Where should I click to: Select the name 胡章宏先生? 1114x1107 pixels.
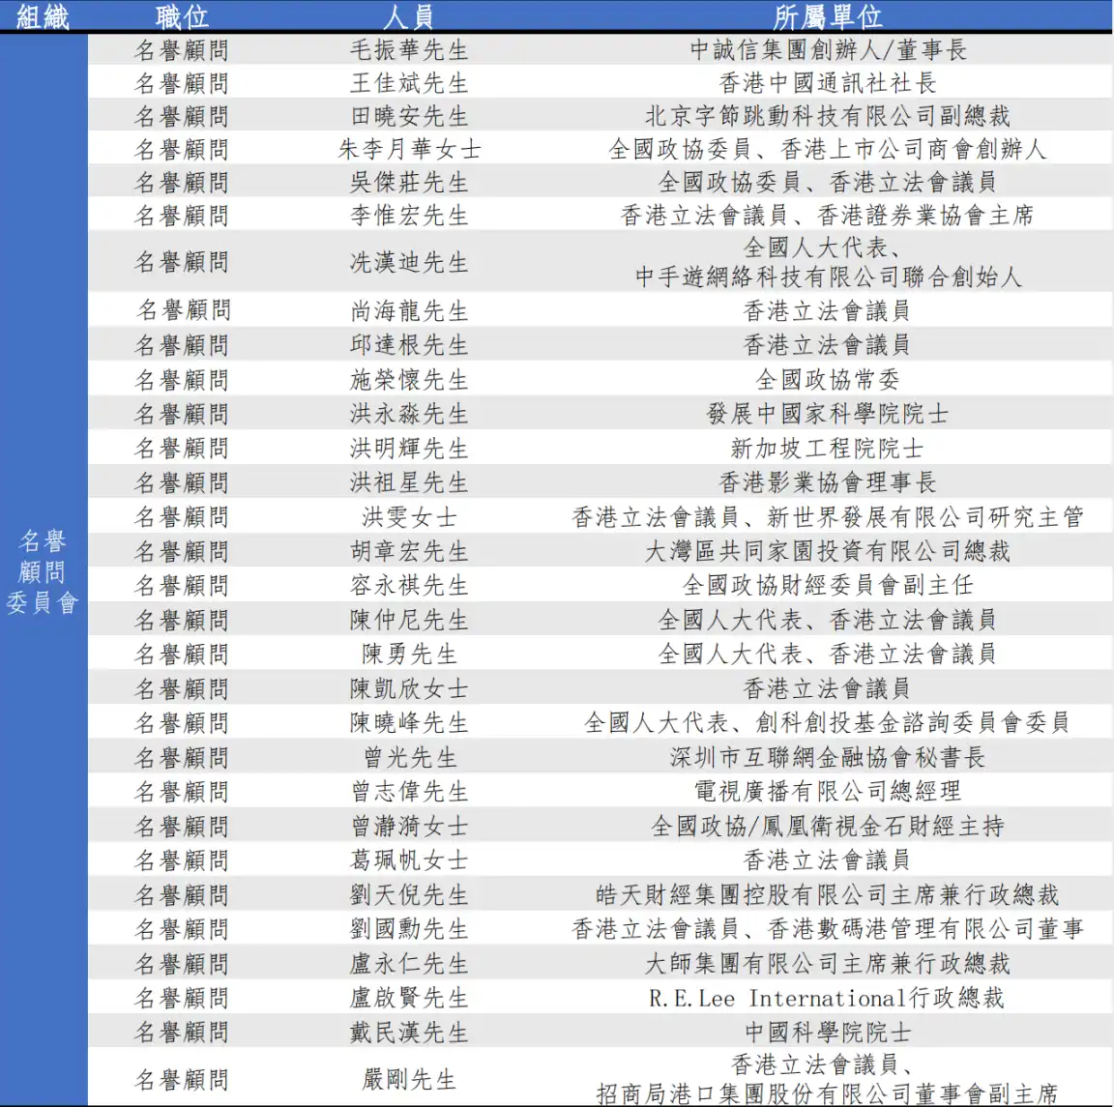pos(409,551)
